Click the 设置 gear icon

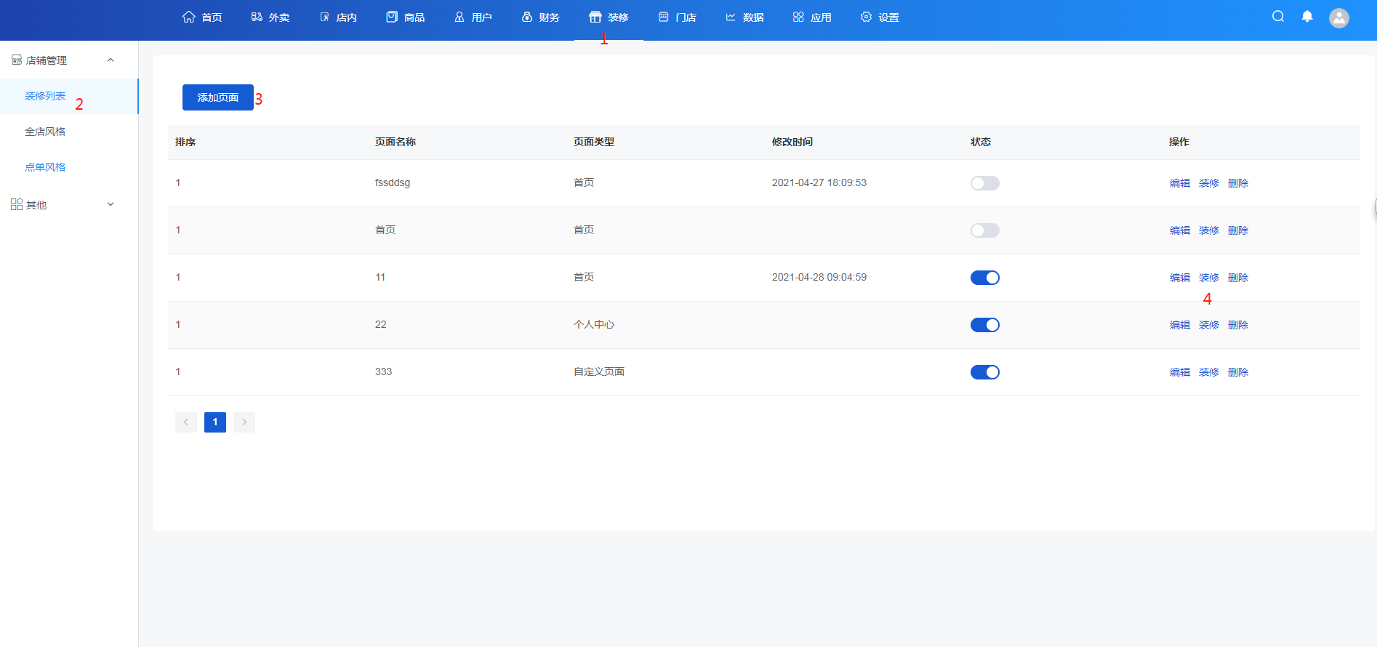(866, 17)
